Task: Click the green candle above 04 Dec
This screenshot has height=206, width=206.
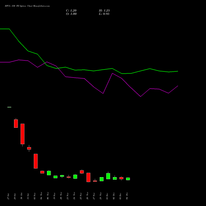Action: [128, 179]
